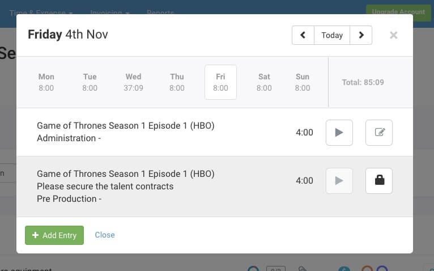The image size is (434, 271).
Task: Close the dialog with X icon
Action: pos(394,35)
